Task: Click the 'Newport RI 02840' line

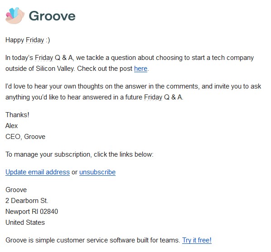Action: pos(32,212)
